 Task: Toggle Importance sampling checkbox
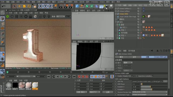(153, 76)
